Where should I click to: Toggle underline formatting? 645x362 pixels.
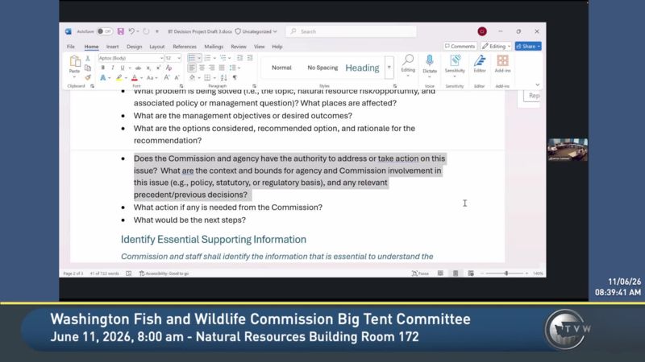click(123, 68)
